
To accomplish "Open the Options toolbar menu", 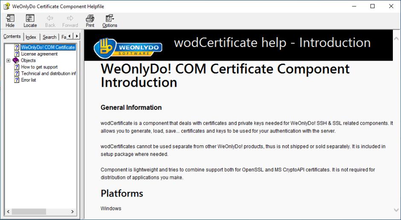I will (x=110, y=21).
